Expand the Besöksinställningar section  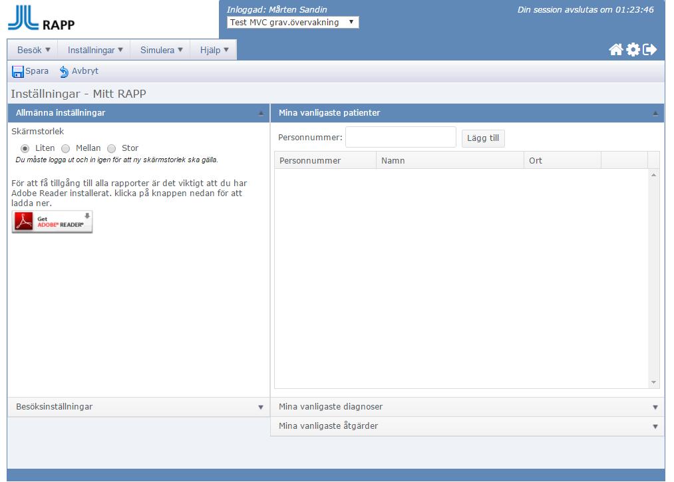pyautogui.click(x=138, y=407)
